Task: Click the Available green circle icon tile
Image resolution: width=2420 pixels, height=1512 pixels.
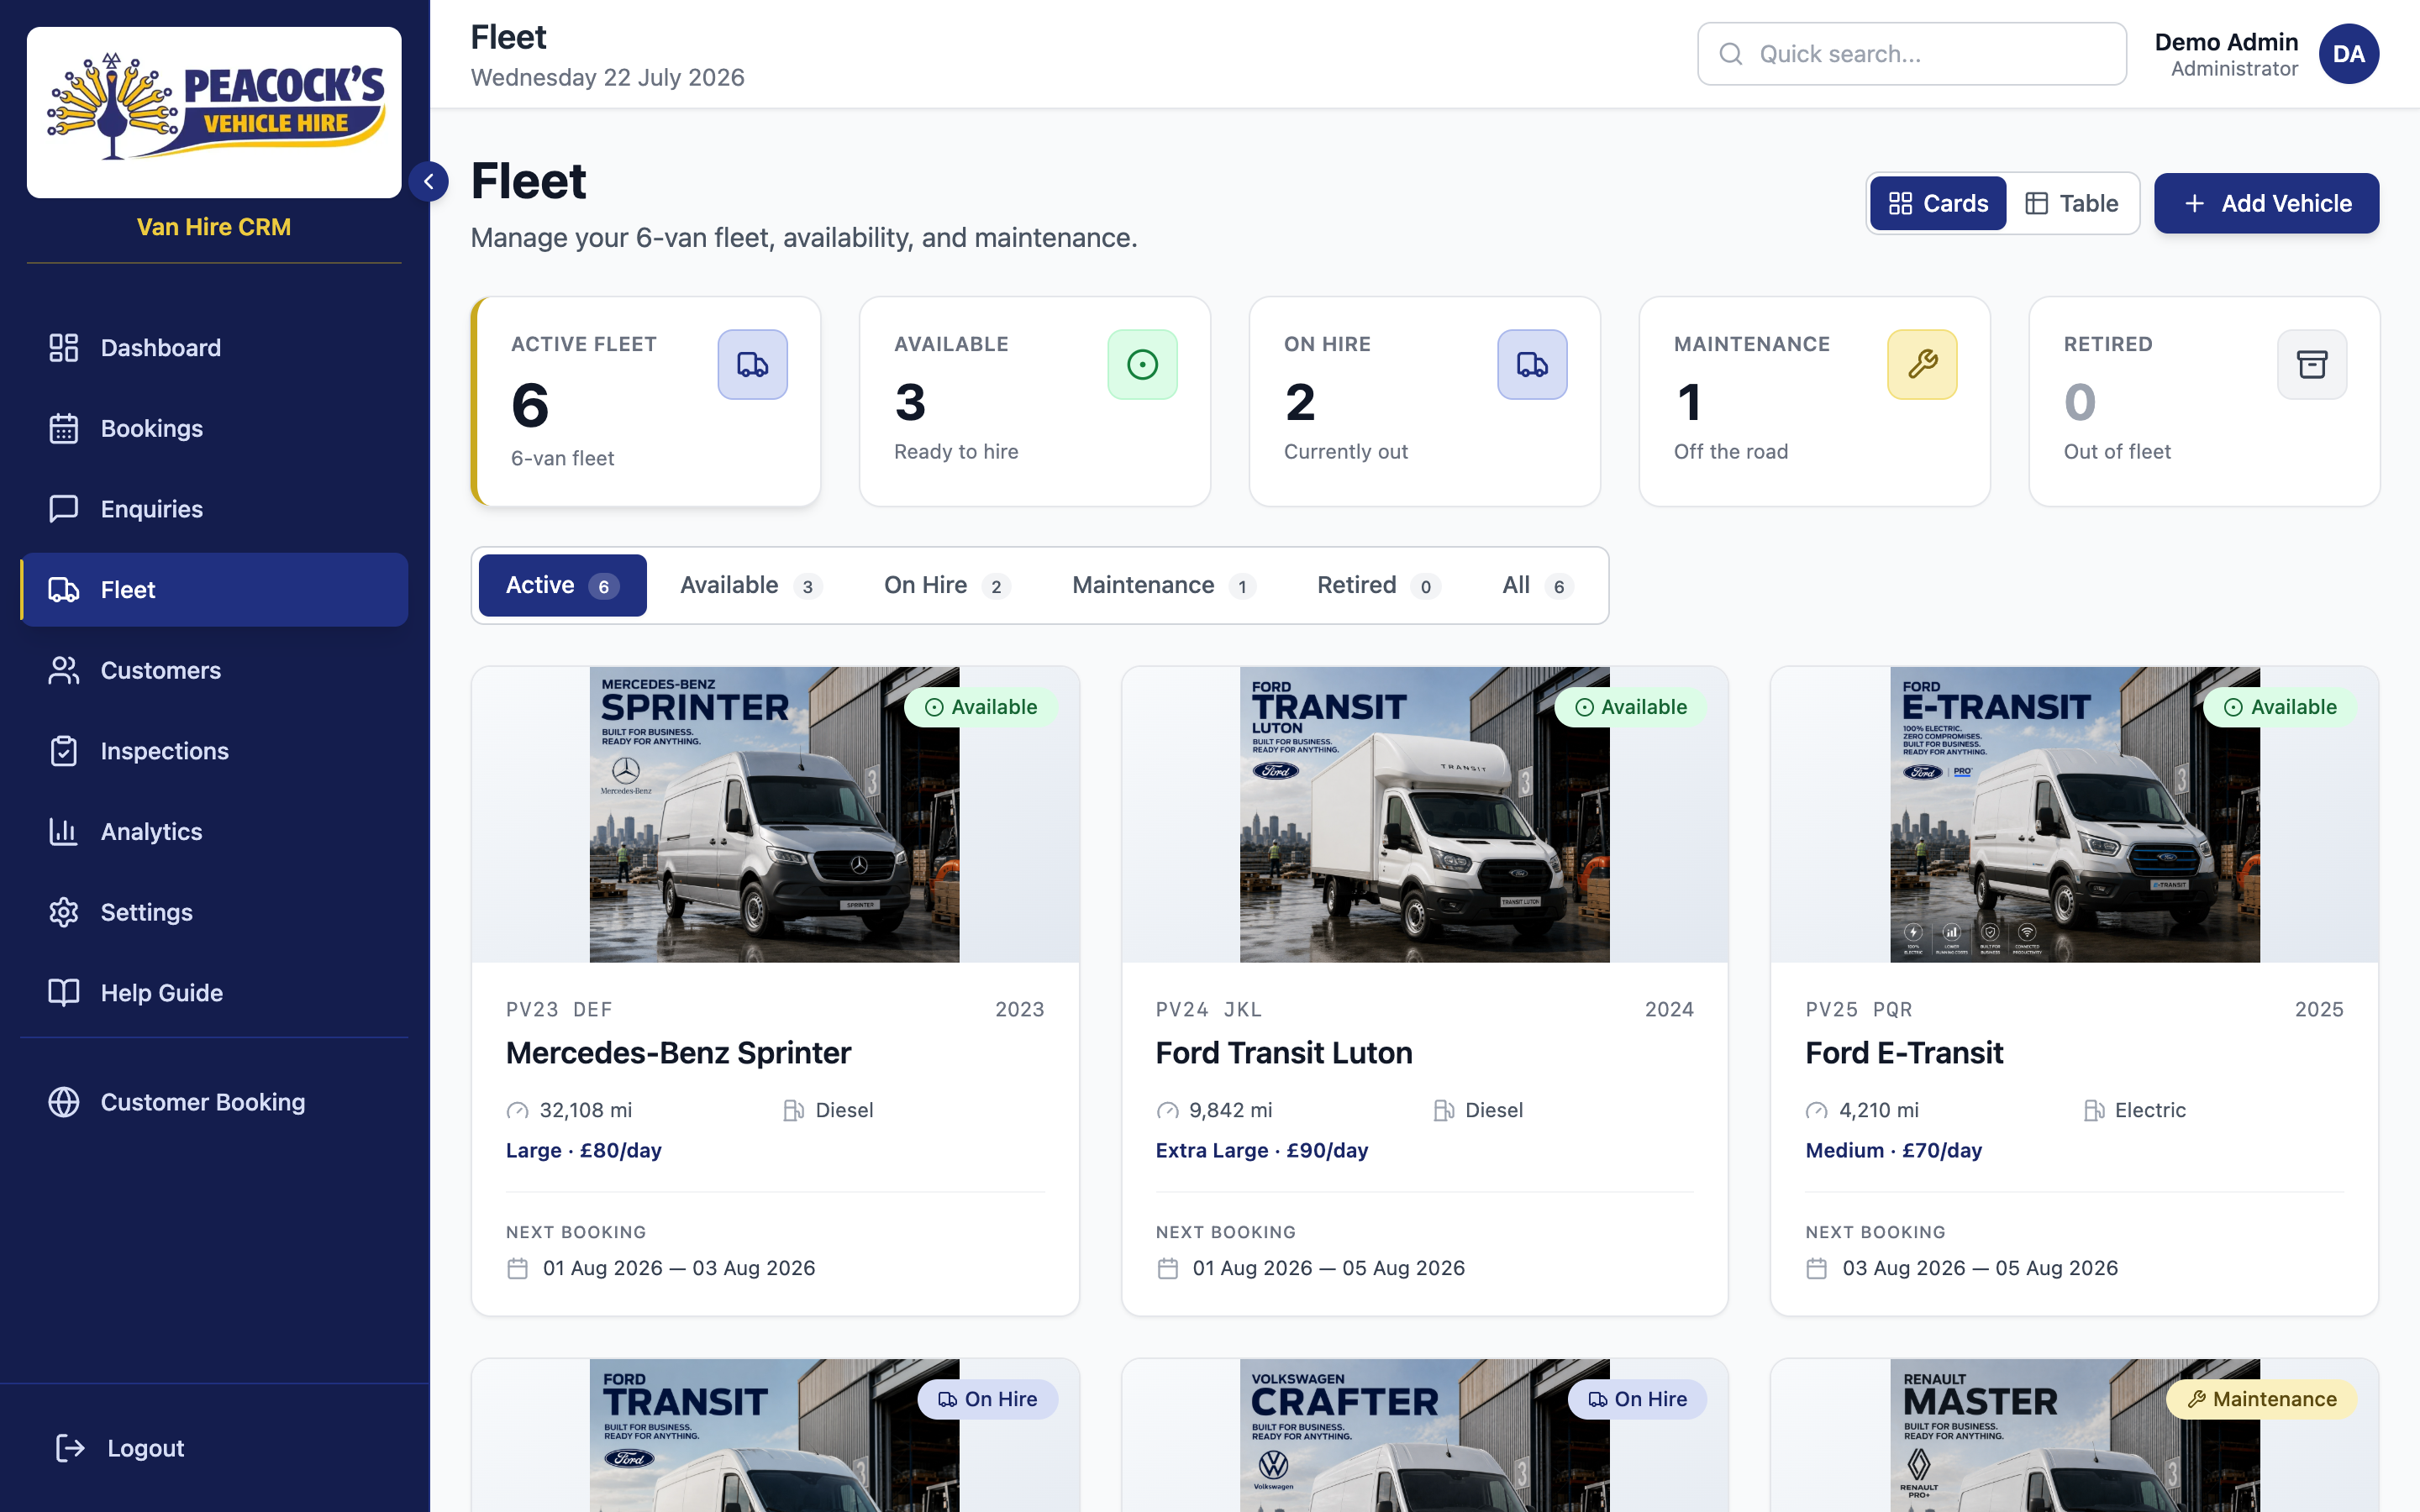Action: click(1142, 365)
